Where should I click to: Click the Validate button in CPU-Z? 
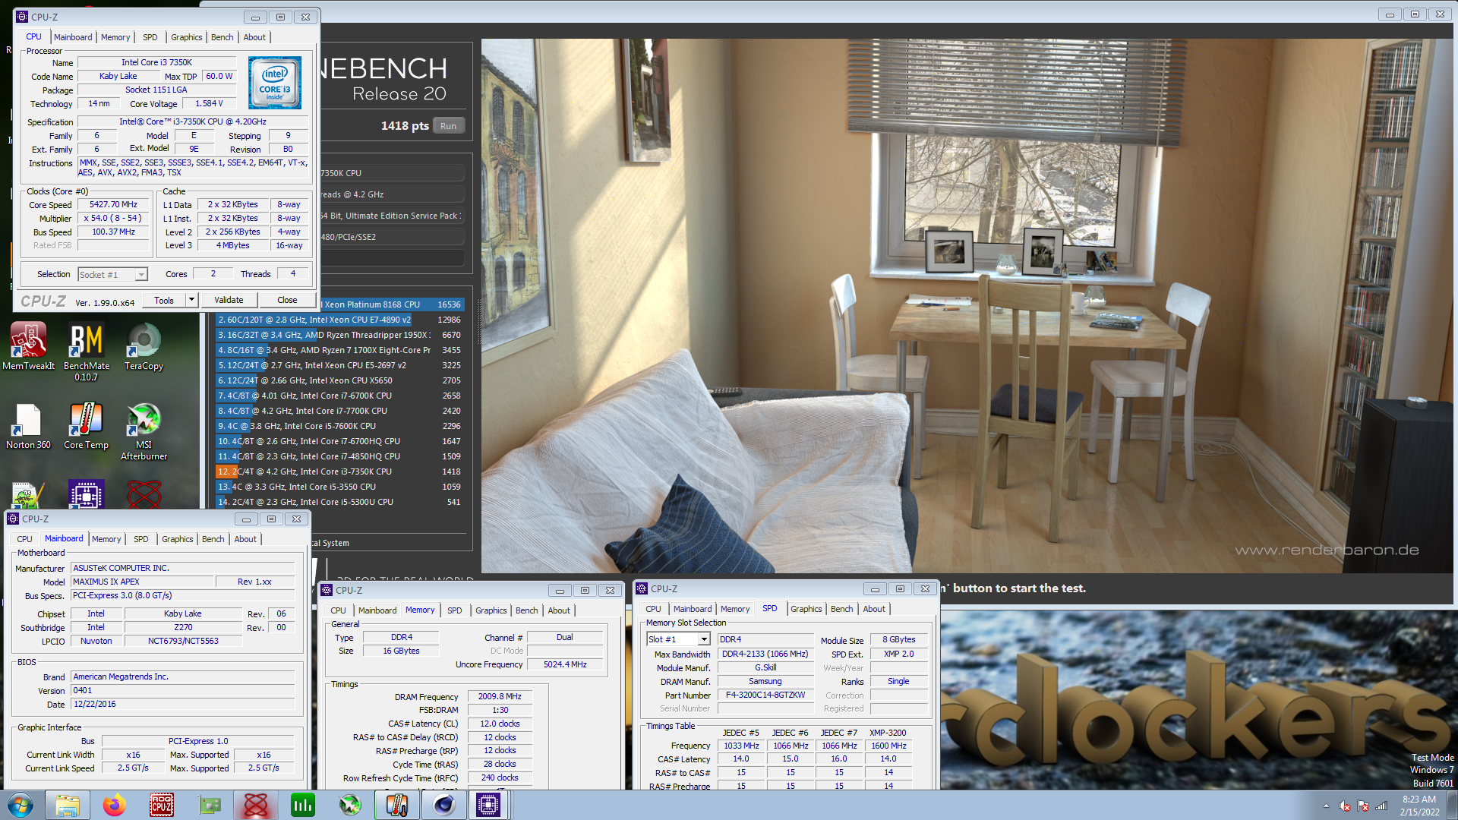(x=229, y=300)
